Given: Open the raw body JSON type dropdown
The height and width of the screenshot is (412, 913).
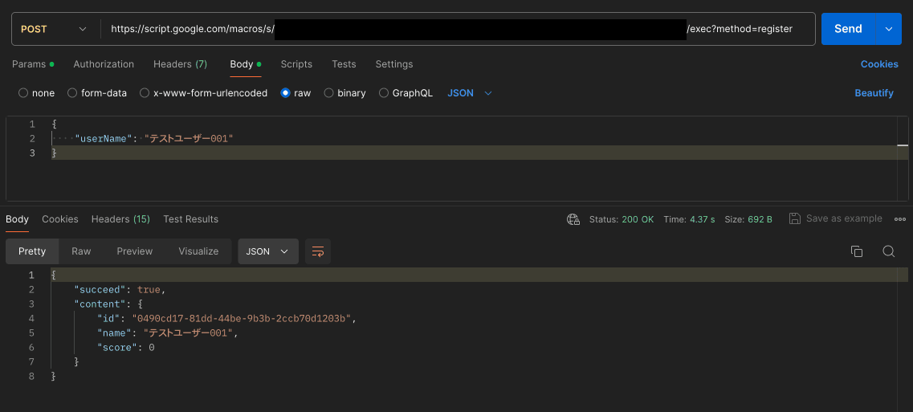Looking at the screenshot, I should click(470, 93).
